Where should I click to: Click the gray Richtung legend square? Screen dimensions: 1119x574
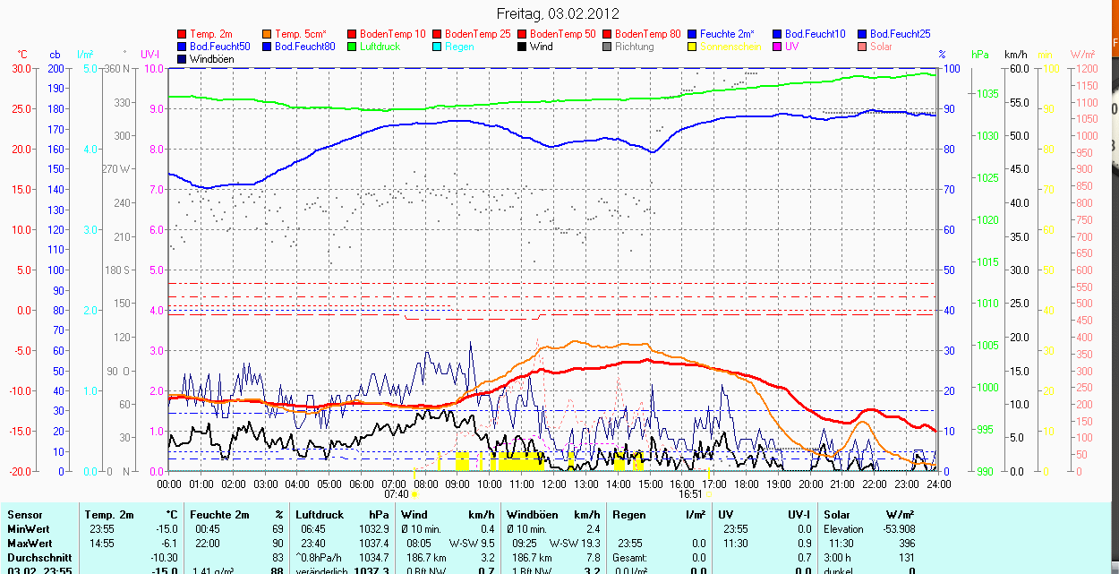click(608, 47)
